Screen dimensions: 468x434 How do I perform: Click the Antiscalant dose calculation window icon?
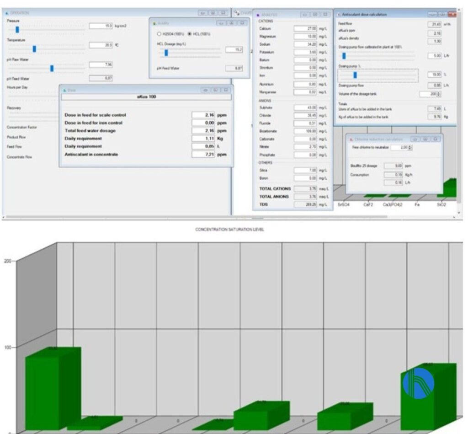[x=339, y=15]
